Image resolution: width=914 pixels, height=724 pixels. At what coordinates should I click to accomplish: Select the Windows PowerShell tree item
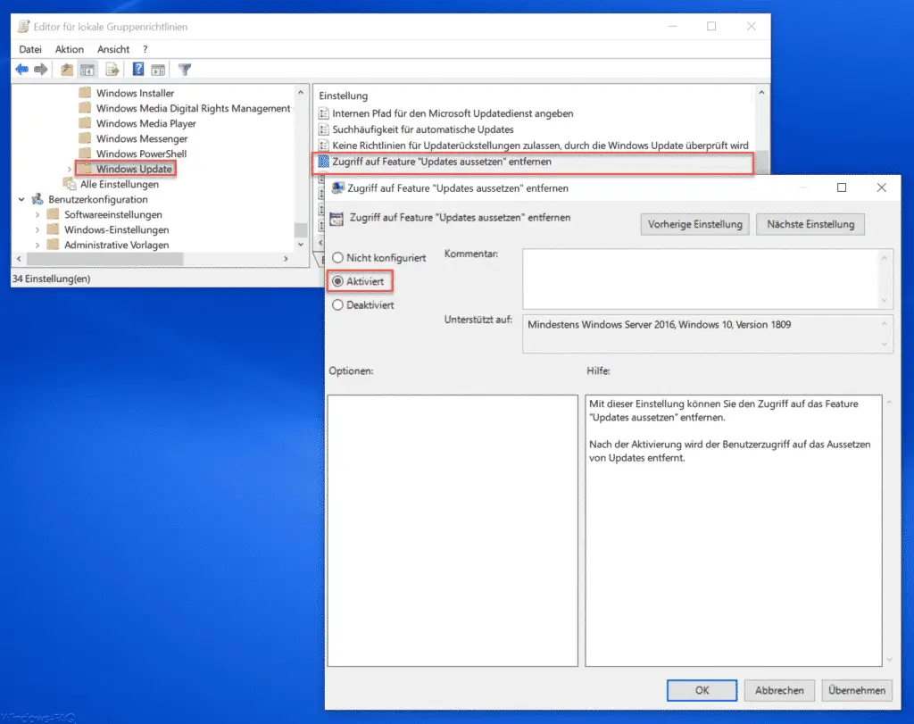[x=142, y=154]
